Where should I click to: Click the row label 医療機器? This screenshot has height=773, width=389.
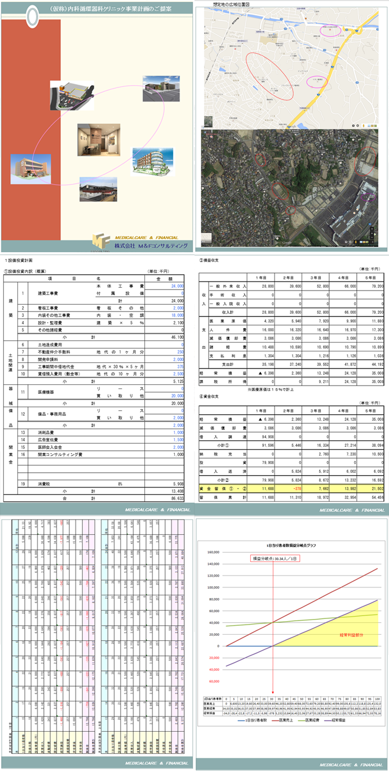coord(46,392)
